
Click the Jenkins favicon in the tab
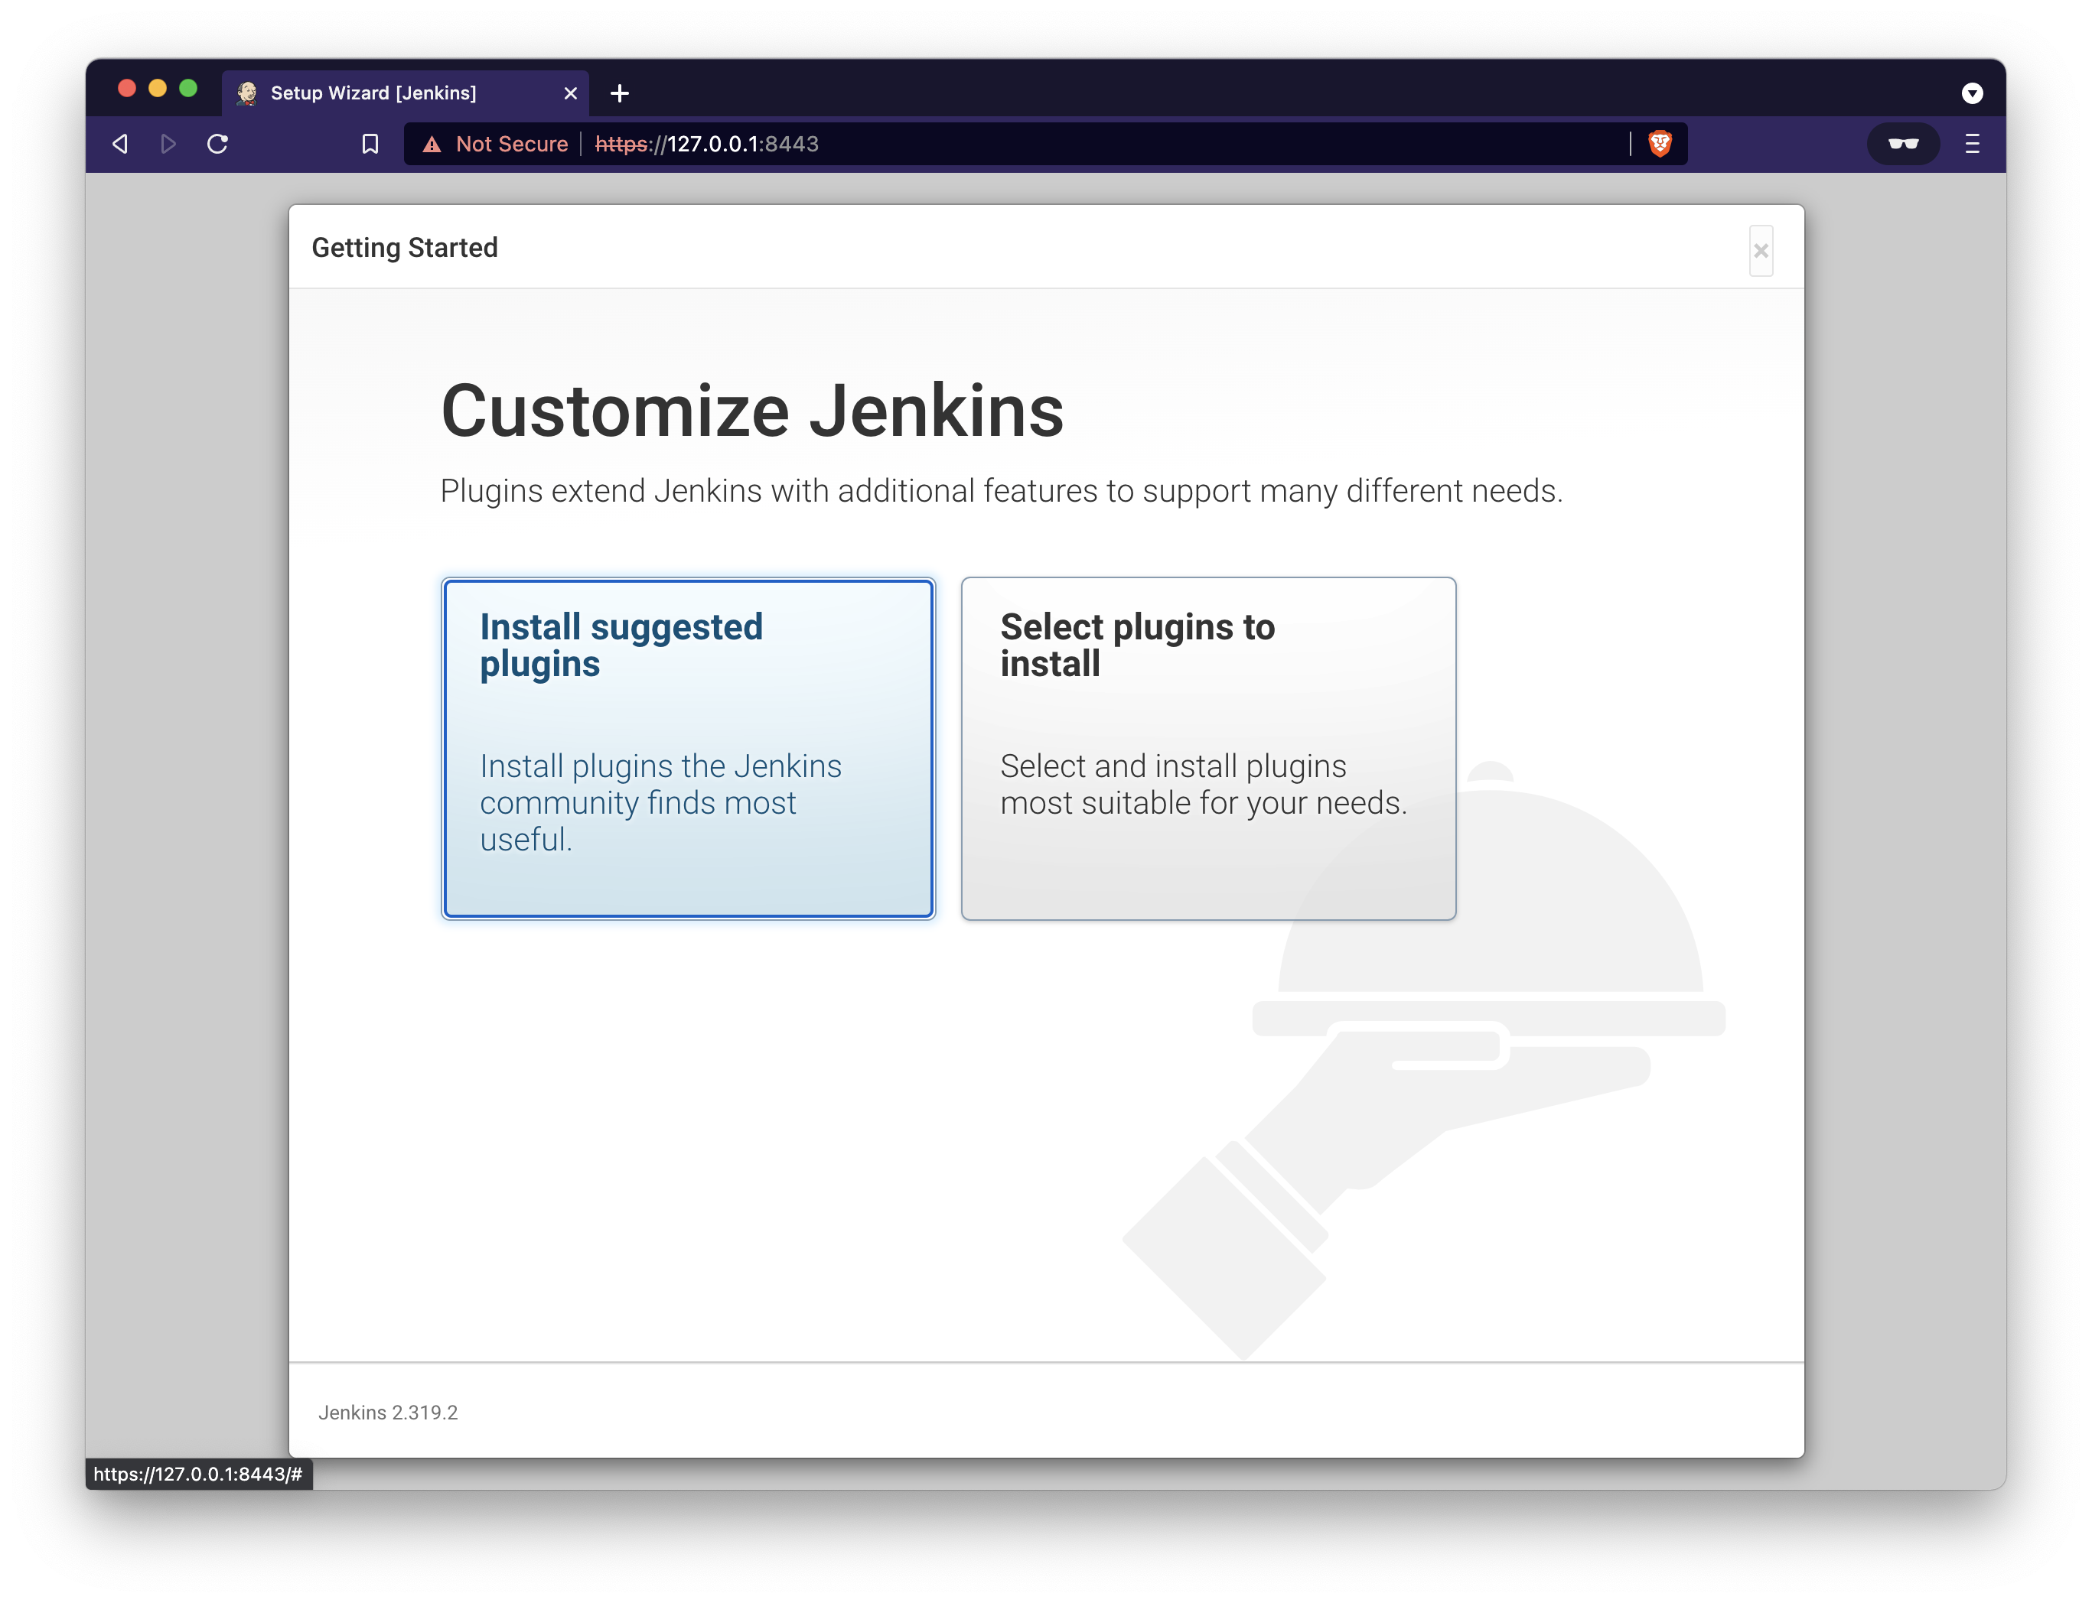tap(247, 93)
